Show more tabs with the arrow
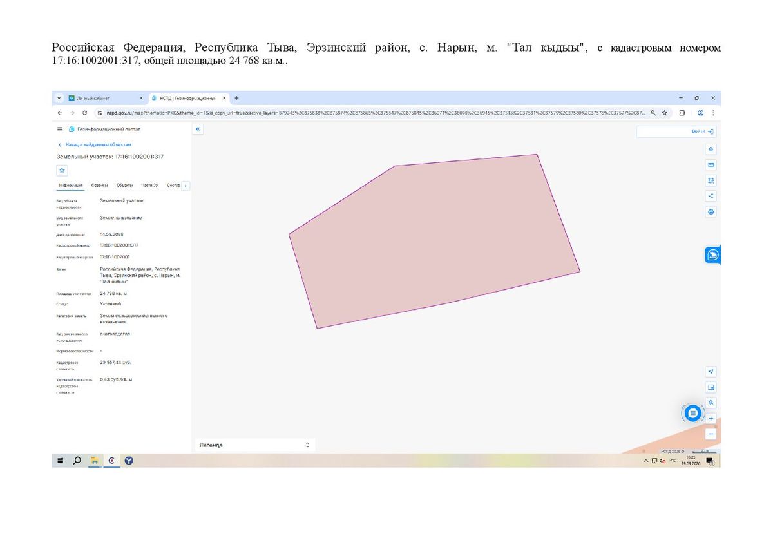The height and width of the screenshot is (547, 773). tap(186, 186)
